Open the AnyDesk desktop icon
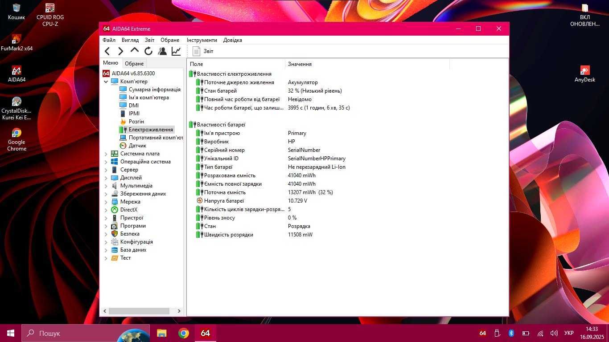This screenshot has height=342, width=609. 585,74
